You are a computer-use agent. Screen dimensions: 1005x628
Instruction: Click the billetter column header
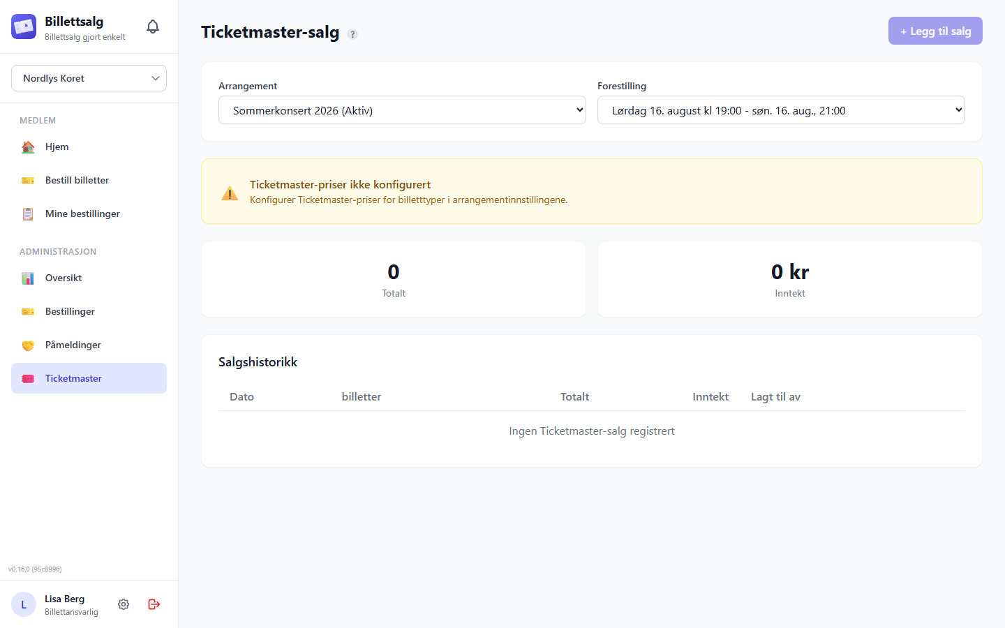coord(362,396)
